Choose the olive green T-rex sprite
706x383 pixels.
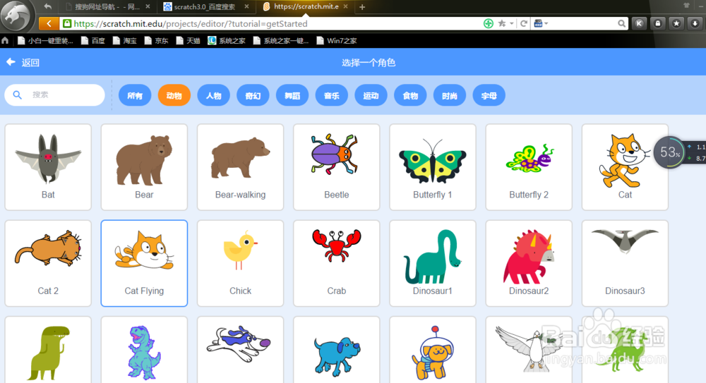[x=48, y=350]
